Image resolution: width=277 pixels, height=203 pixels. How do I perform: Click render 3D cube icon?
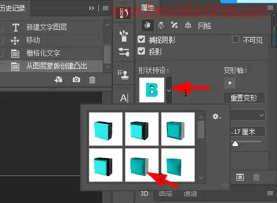[x=240, y=177]
